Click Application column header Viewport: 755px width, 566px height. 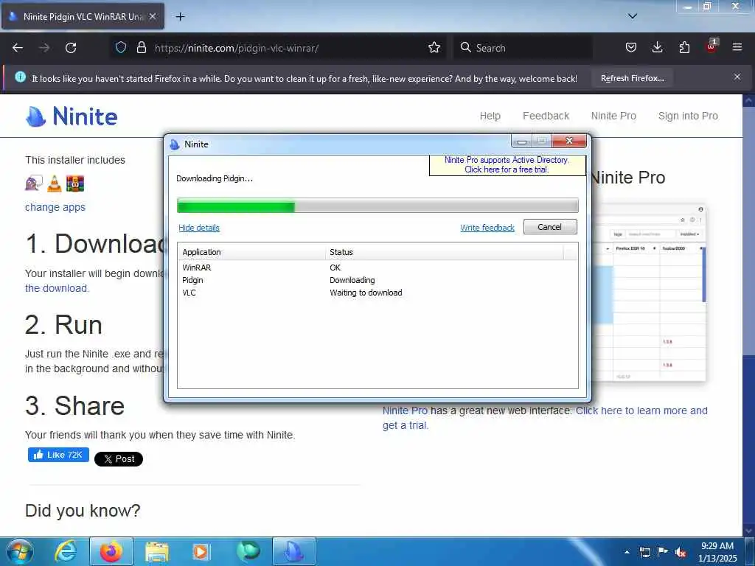(x=251, y=252)
